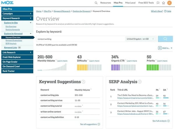Click the Add to plus icon

tap(160, 48)
